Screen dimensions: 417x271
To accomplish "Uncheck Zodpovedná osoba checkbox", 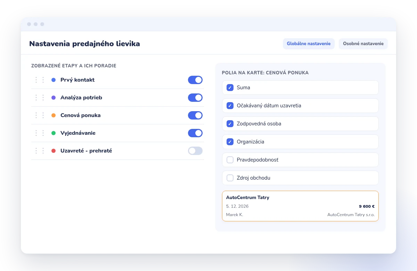I will tap(230, 124).
